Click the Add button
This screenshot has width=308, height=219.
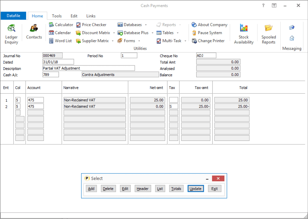click(91, 188)
